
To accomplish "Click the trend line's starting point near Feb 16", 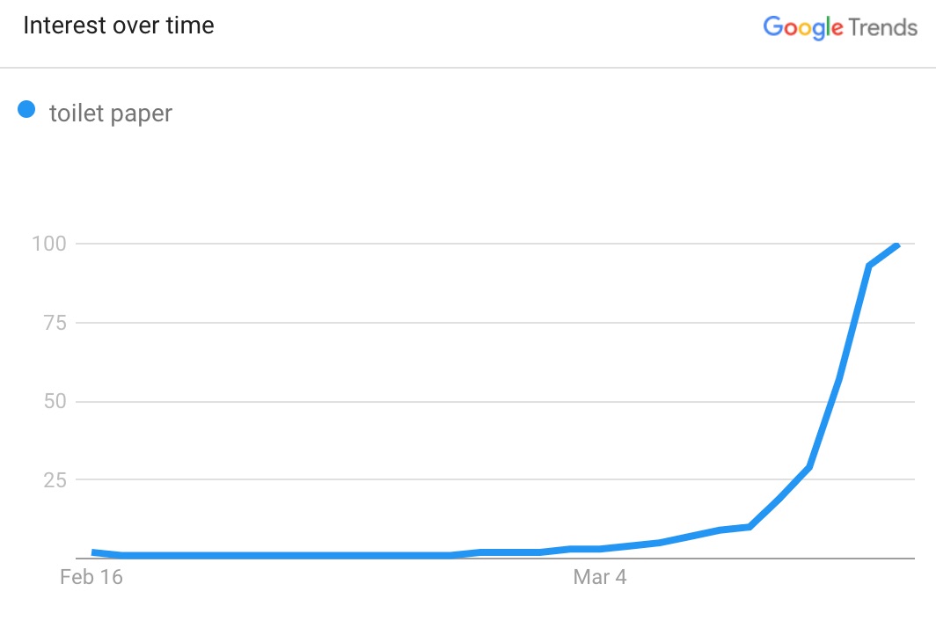I will [94, 552].
